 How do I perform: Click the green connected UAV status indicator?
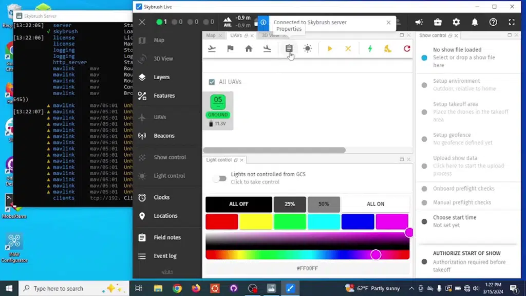pos(159,22)
